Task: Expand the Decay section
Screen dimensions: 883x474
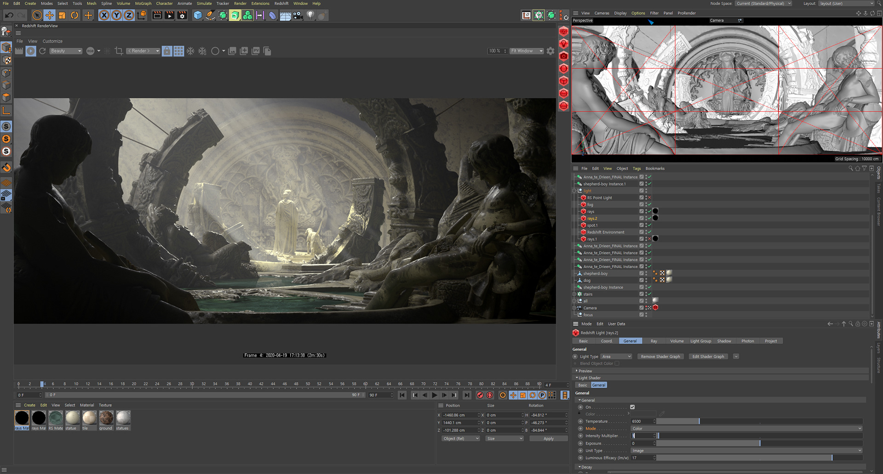Action: (x=584, y=467)
